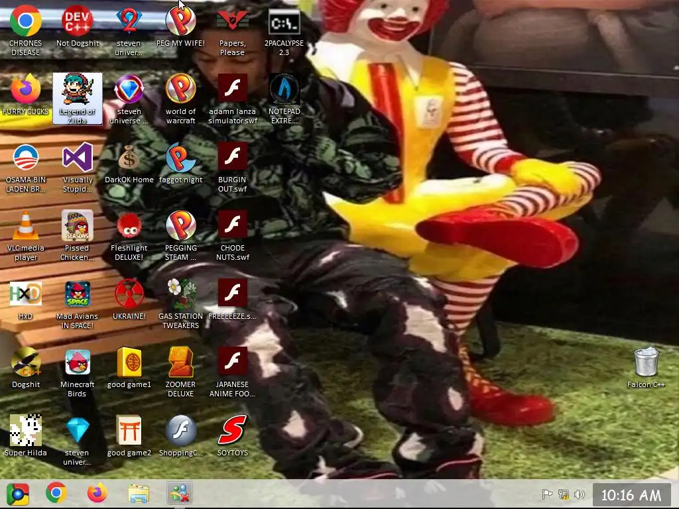This screenshot has width=679, height=509.
Task: Open the UKRAINE! radiation symbol icon
Action: [x=129, y=294]
